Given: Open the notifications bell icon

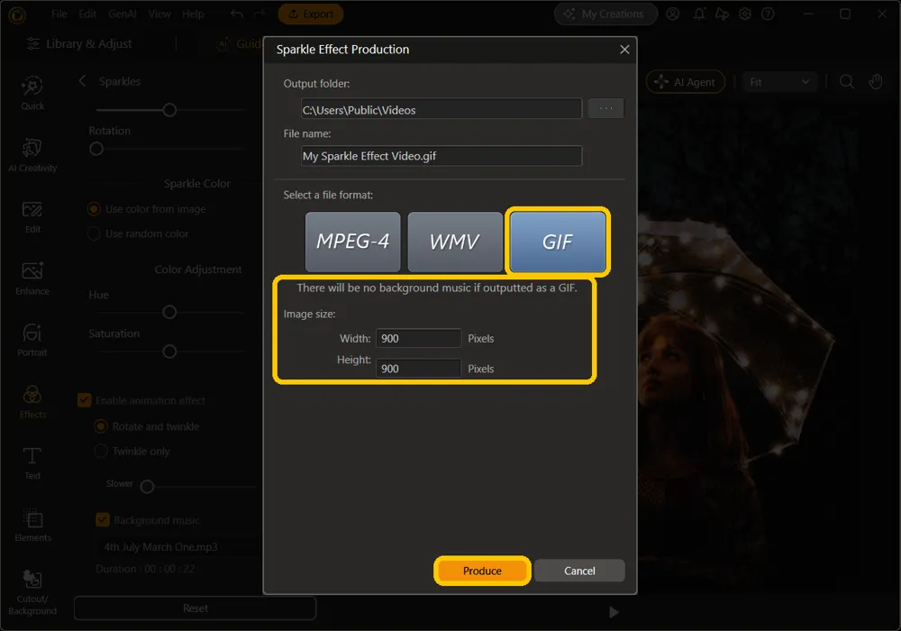Looking at the screenshot, I should [699, 14].
